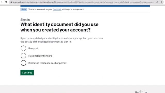Click the royal crest in the footer
Viewport: 165px width, 93px height.
coord(141,92)
